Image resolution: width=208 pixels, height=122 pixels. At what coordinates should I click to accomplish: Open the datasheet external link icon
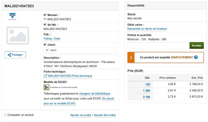click(x=45, y=76)
